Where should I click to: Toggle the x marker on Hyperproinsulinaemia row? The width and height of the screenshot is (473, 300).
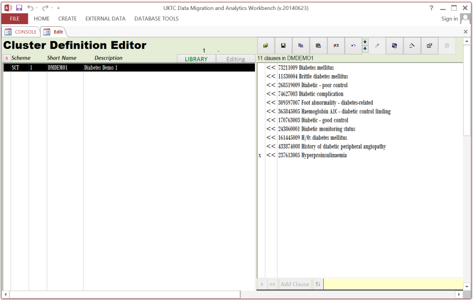[260, 156]
